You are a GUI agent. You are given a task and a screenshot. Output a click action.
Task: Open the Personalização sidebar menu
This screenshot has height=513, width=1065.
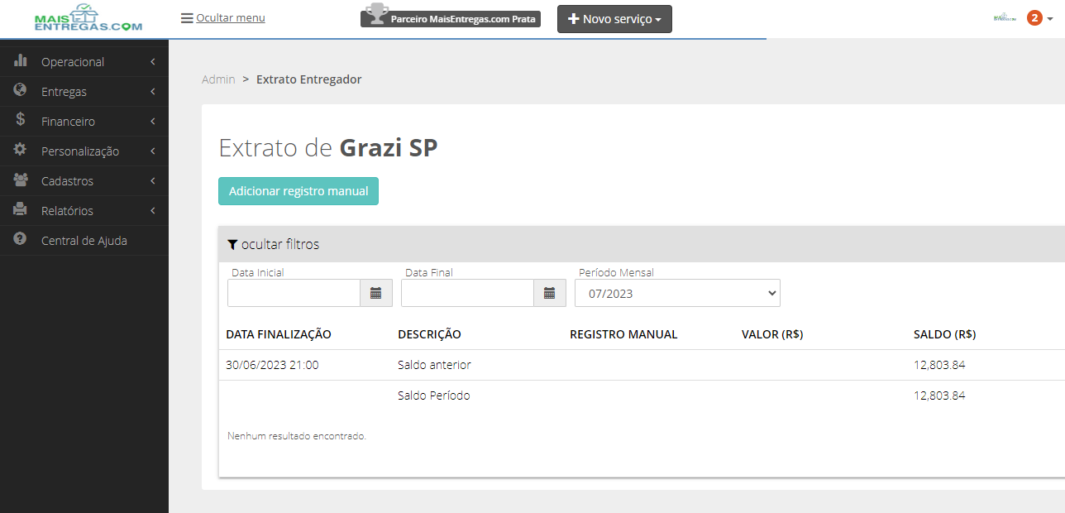click(84, 151)
